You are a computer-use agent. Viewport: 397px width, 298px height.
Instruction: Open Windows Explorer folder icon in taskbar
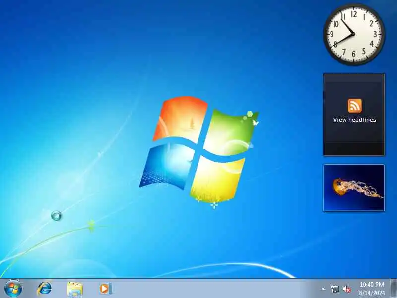coord(75,289)
